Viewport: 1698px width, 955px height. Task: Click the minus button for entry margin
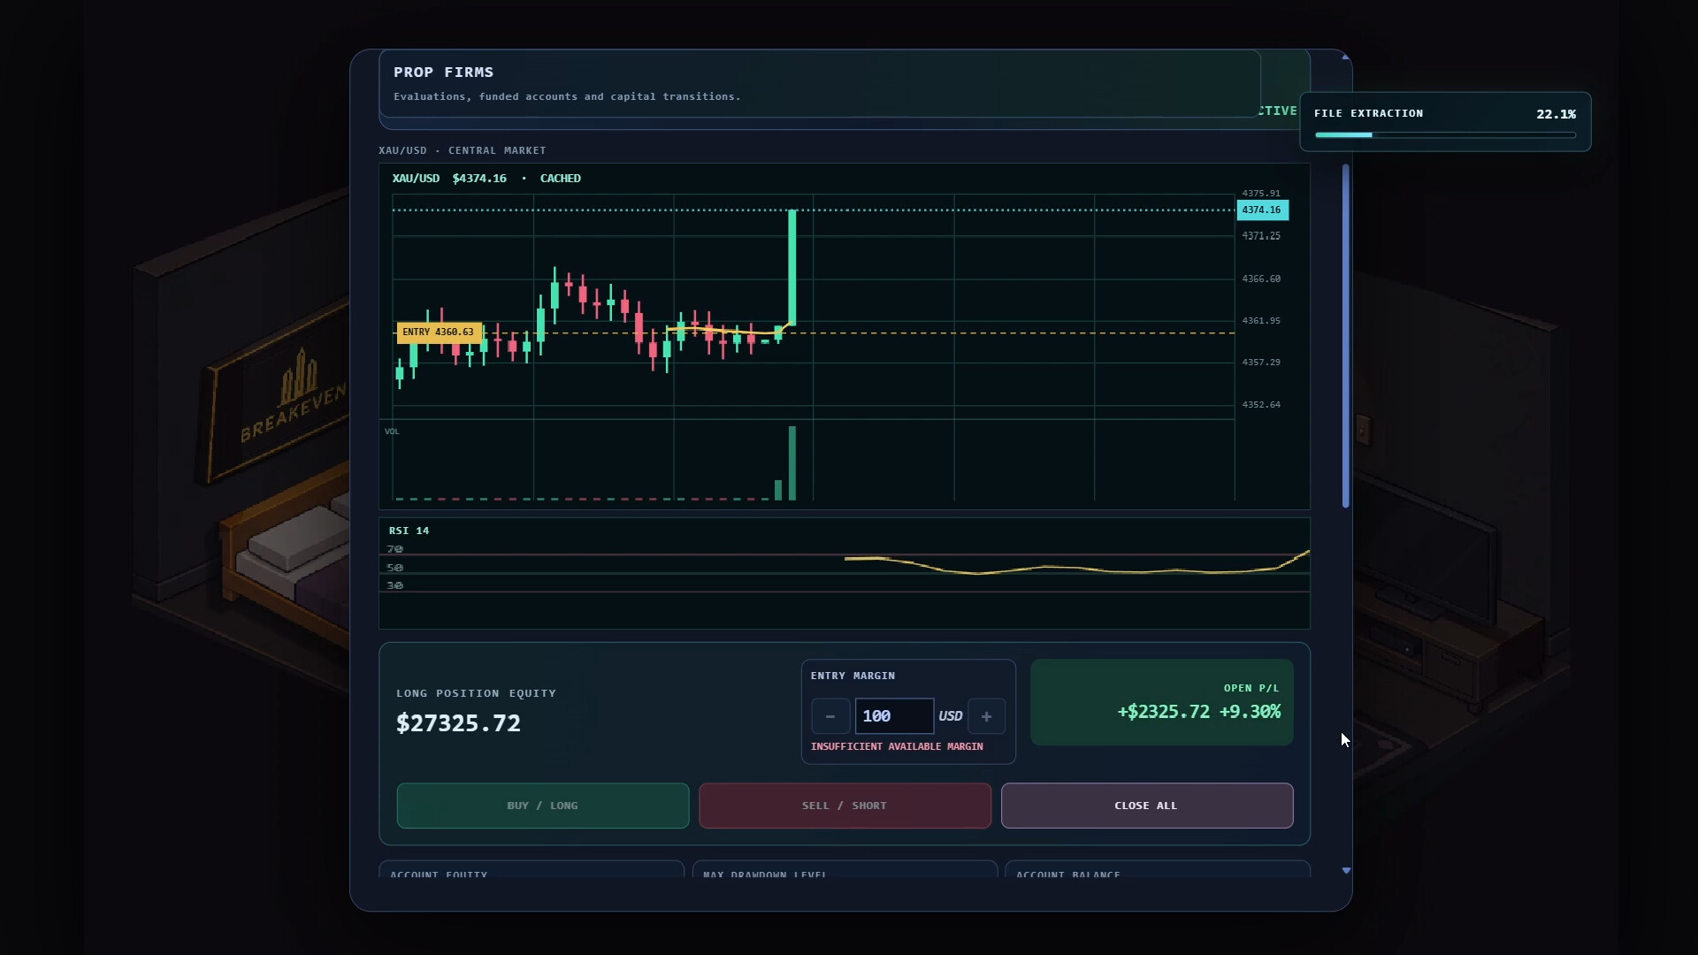(x=830, y=716)
